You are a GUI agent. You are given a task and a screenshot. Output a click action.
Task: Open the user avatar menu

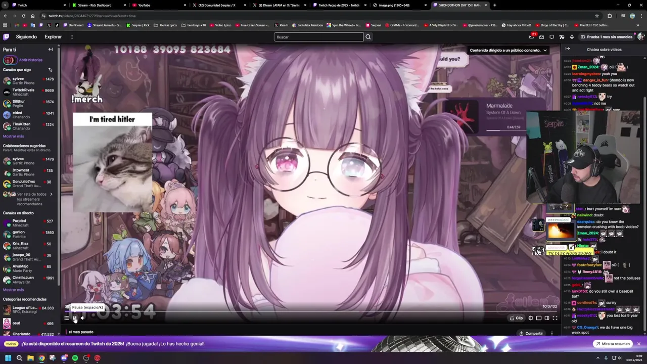[640, 37]
